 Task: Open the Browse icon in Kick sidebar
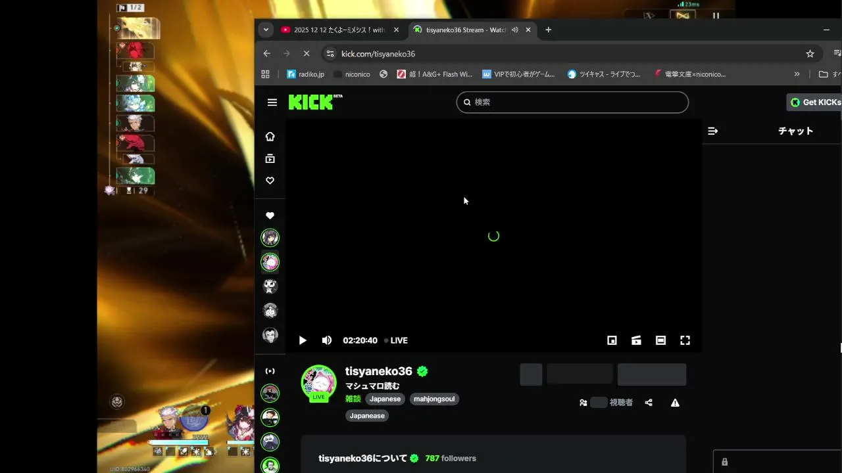pyautogui.click(x=270, y=158)
